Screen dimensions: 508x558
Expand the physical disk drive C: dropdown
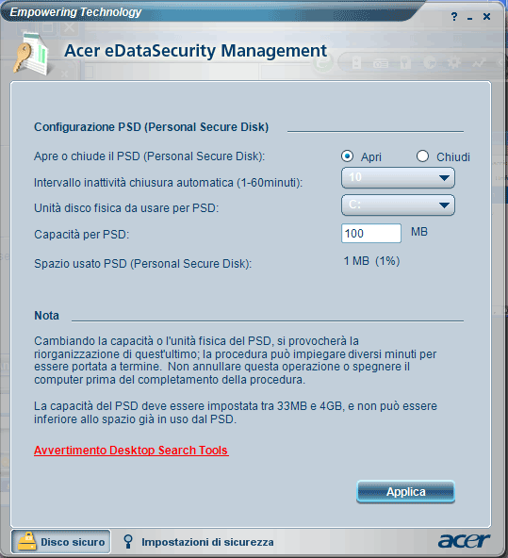point(398,205)
